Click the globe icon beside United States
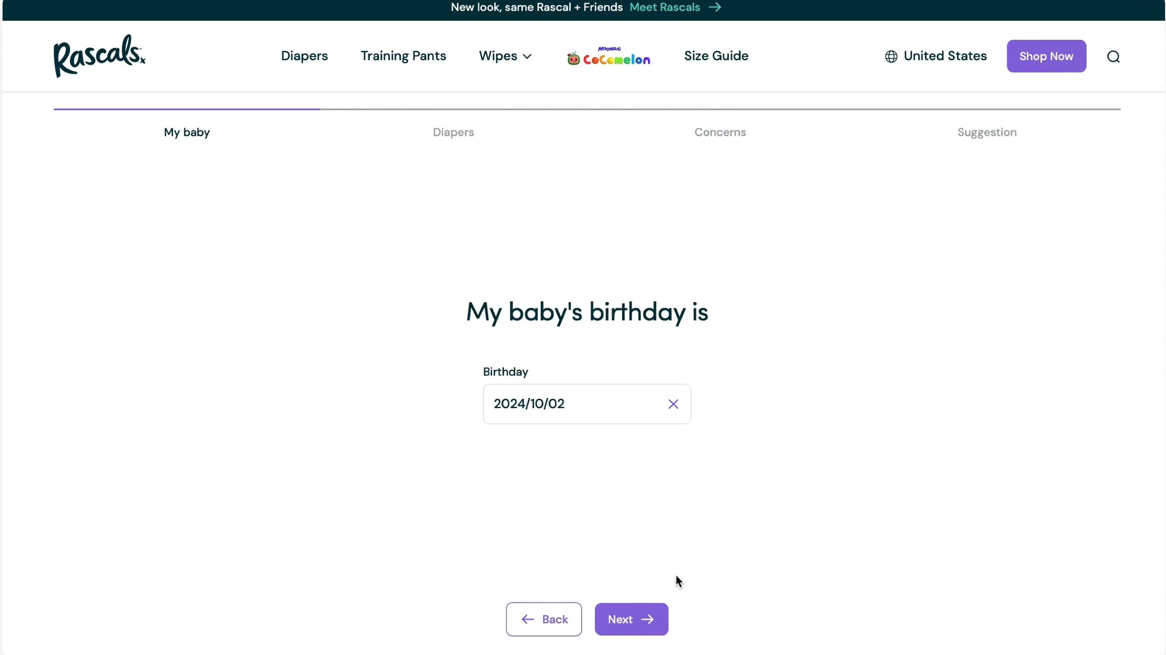This screenshot has width=1166, height=655. point(891,57)
